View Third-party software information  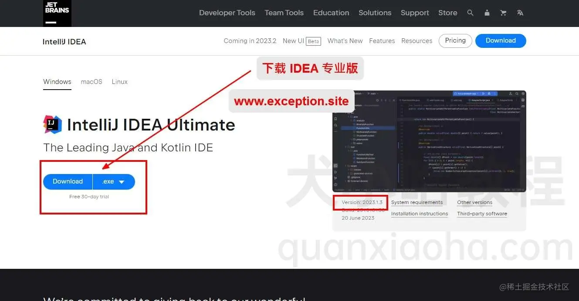(482, 213)
